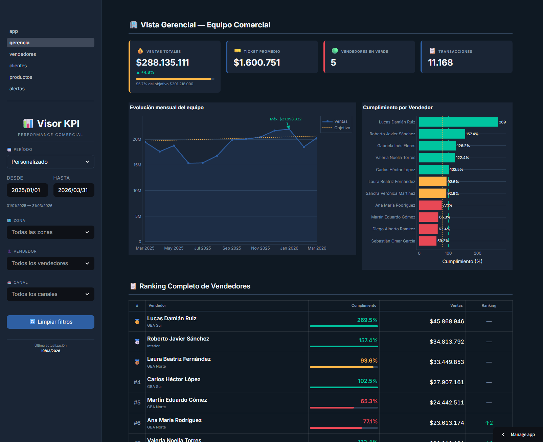Click Lucas Damián Ruiz bar in Cumplimiento chart

click(458, 122)
